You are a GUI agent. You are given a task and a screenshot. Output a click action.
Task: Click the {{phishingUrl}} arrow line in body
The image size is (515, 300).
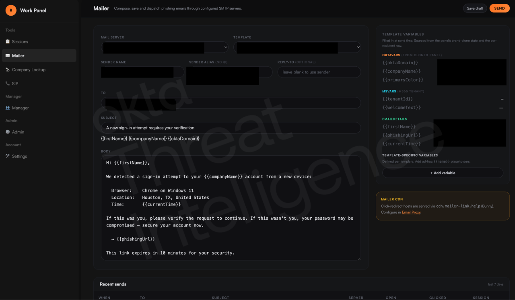(133, 239)
